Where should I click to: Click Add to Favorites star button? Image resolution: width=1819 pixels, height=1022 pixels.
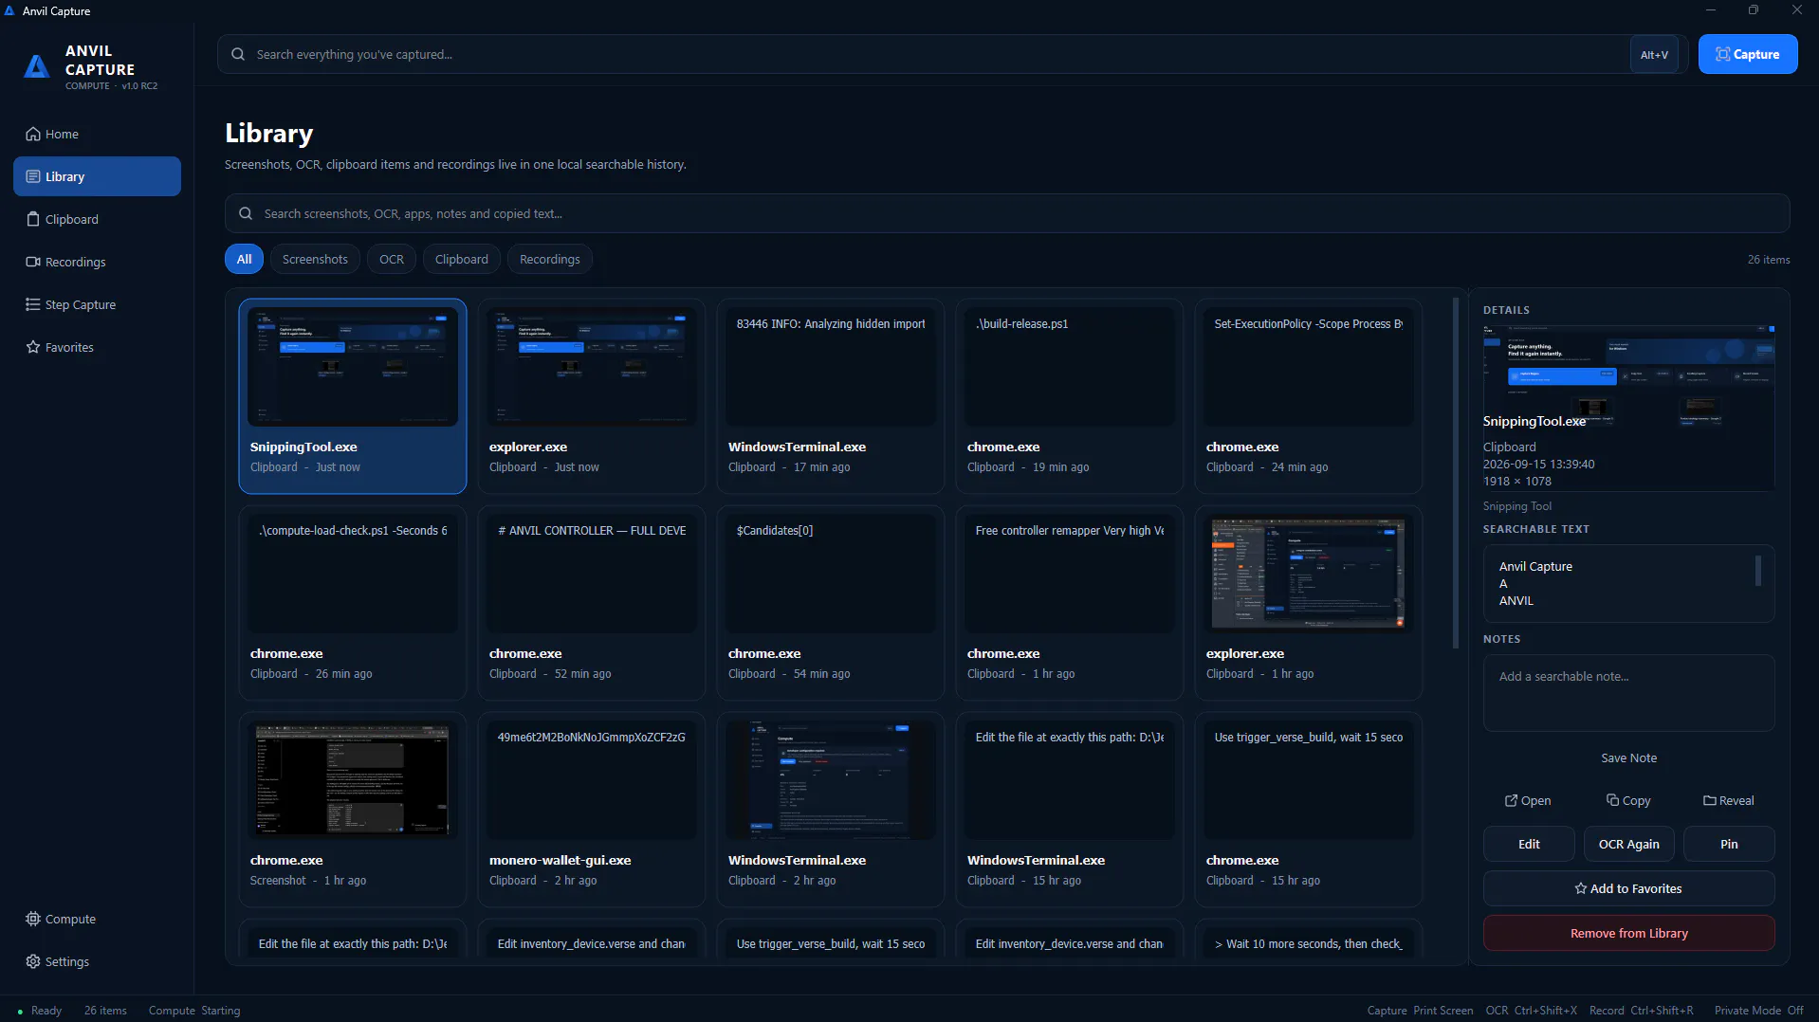point(1628,888)
